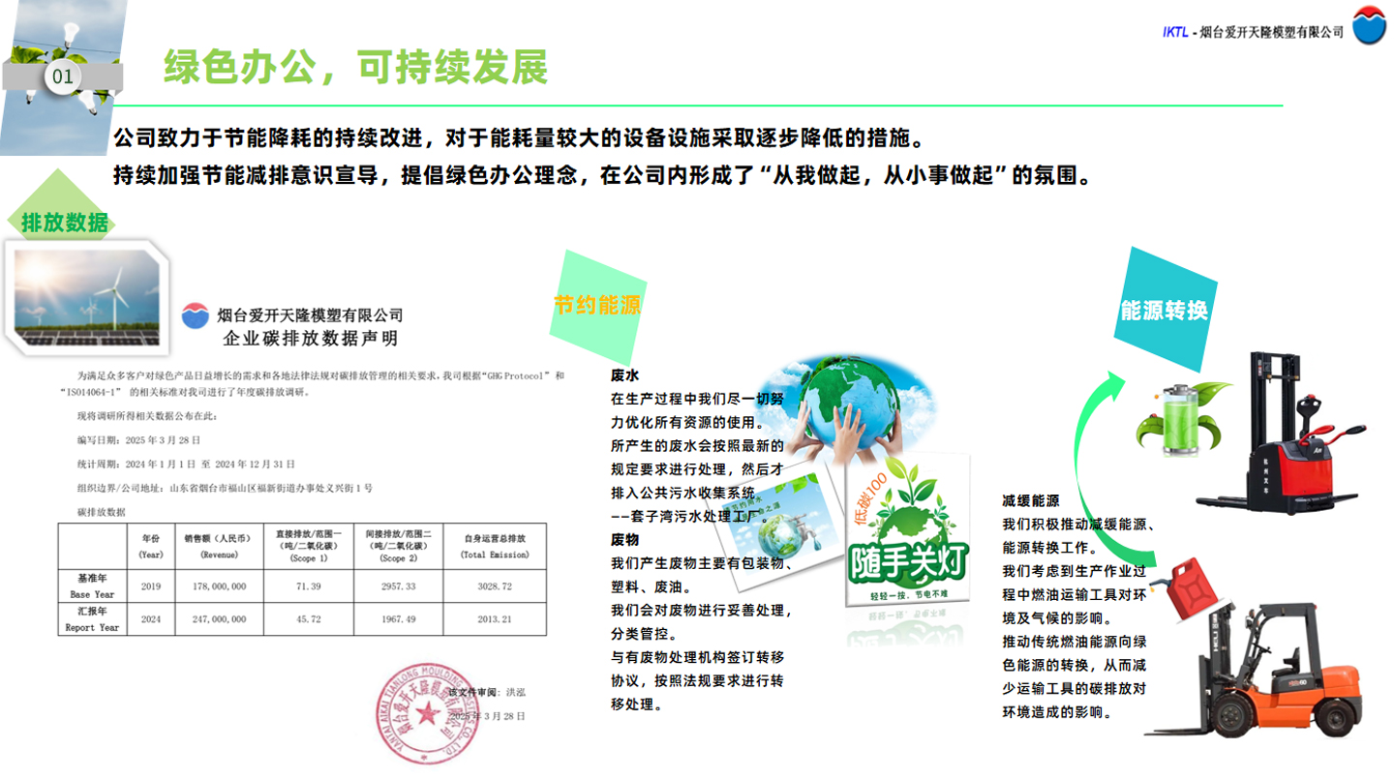Screen dimensions: 1394x780
Task: Select the 能源转换 teal label
Action: pos(1164,311)
